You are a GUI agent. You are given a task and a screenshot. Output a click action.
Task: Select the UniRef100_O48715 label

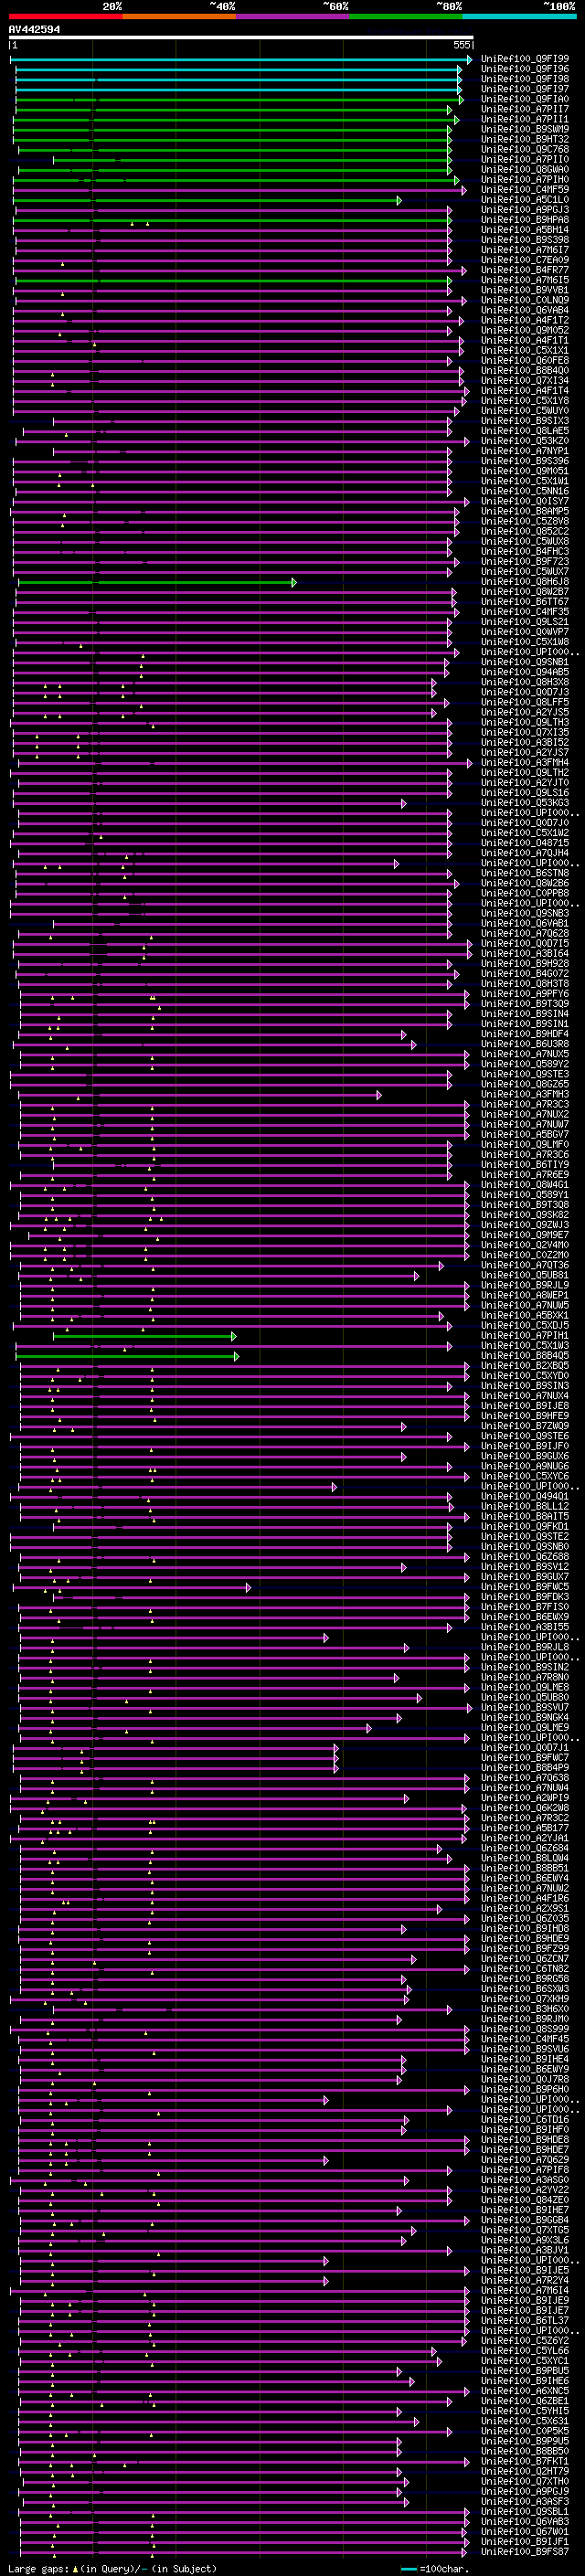(525, 843)
